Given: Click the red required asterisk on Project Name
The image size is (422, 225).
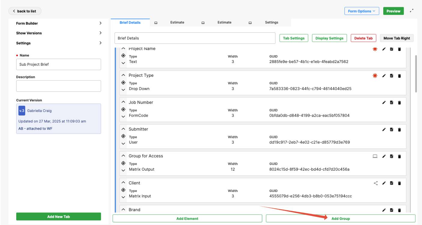Looking at the screenshot, I should 375,49.
